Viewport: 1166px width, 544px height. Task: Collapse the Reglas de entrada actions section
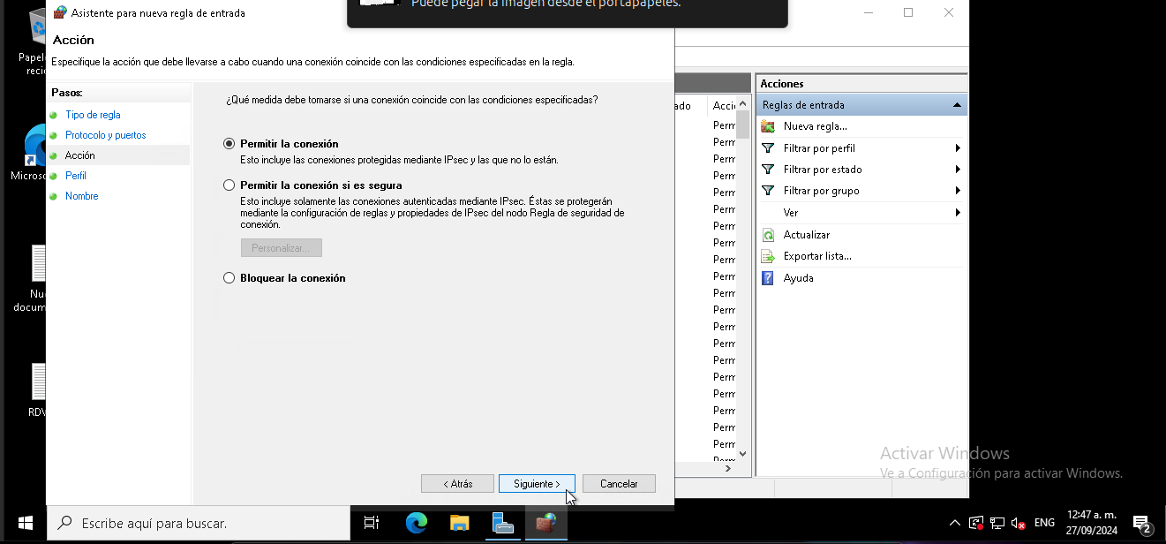[957, 105]
